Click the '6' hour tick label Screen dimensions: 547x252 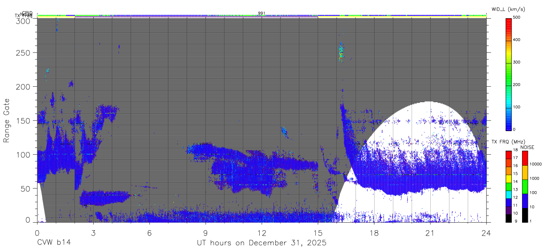tap(149, 232)
